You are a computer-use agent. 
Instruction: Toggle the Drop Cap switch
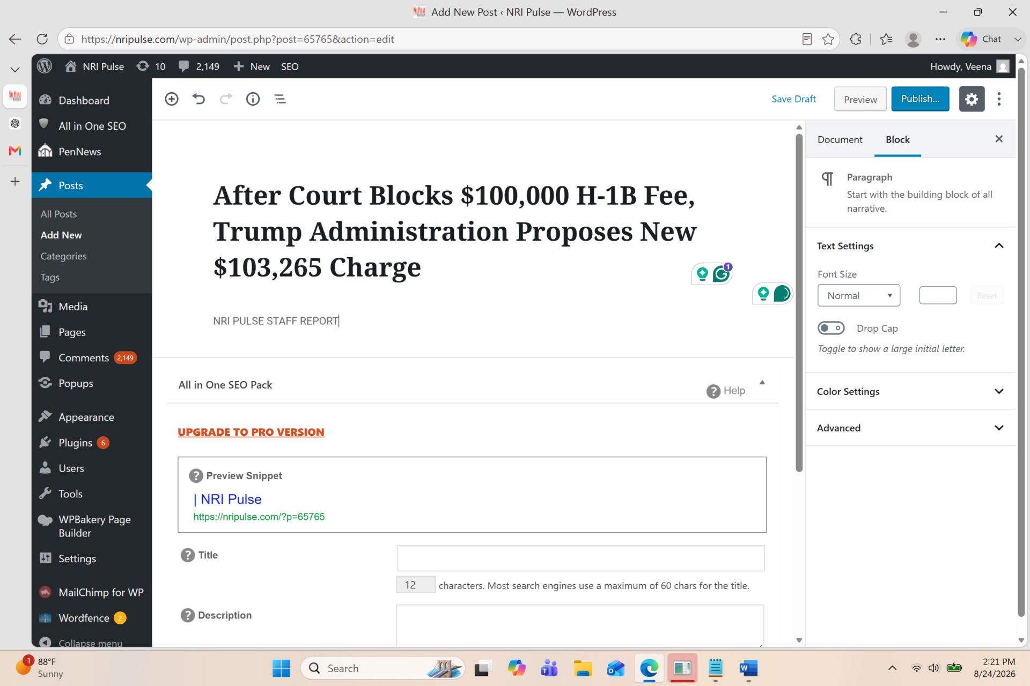coord(831,328)
